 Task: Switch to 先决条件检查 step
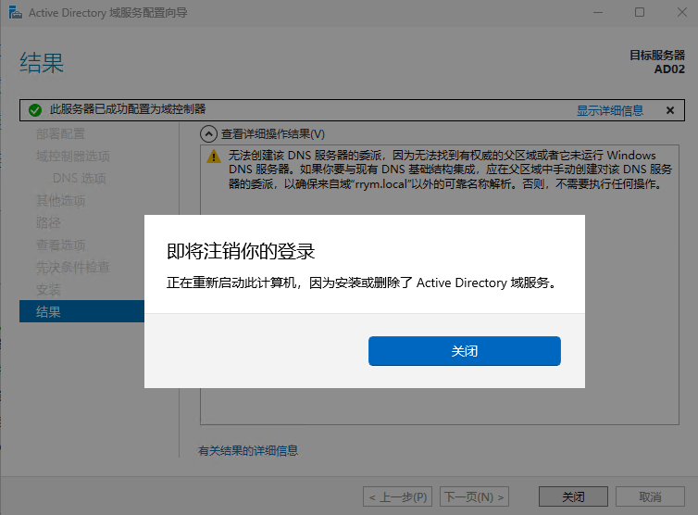(x=72, y=268)
